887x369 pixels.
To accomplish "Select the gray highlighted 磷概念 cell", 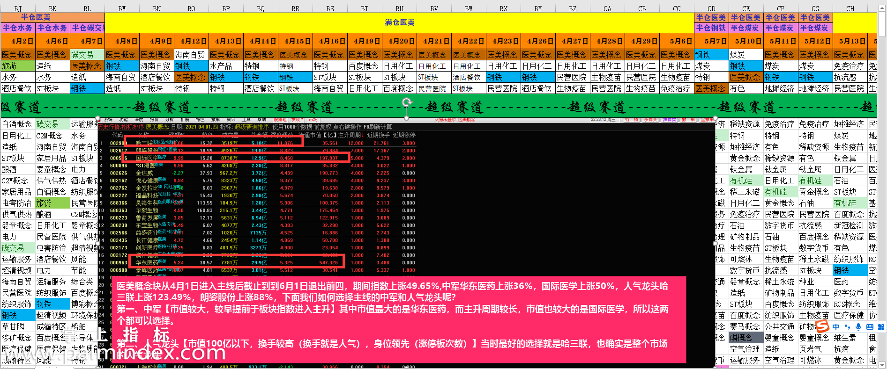I will point(746,338).
